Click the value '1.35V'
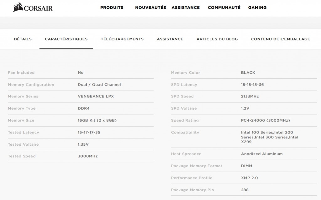Viewport: 321px width, 200px height. 83,144
